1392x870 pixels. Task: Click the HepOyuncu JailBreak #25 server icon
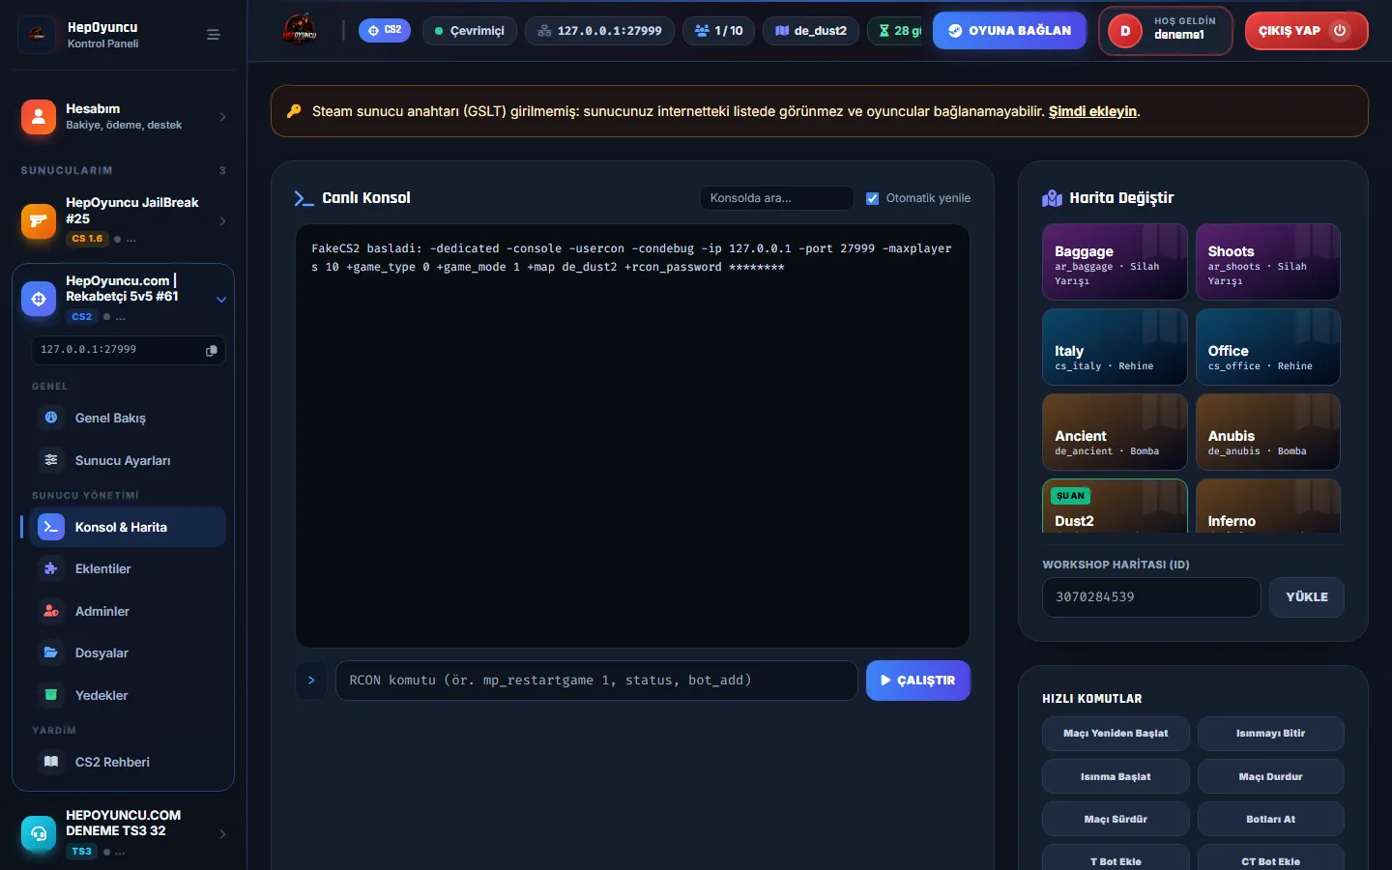[x=39, y=221]
